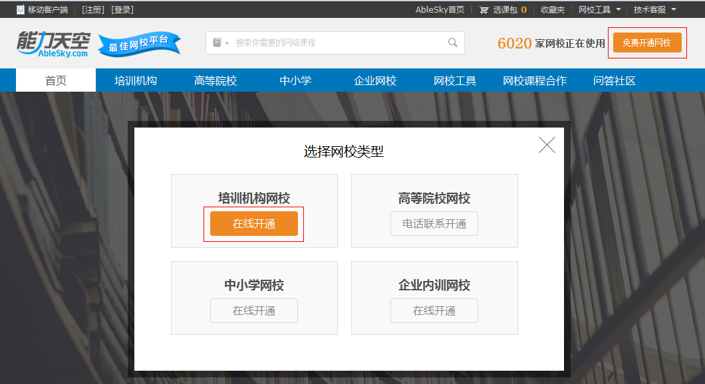Click 在线开通 under 培训机构网校

coord(254,224)
